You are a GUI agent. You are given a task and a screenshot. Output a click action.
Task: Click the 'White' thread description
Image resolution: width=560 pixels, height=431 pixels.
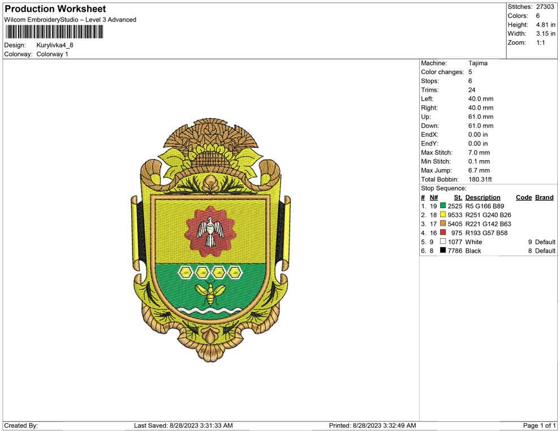pos(473,242)
